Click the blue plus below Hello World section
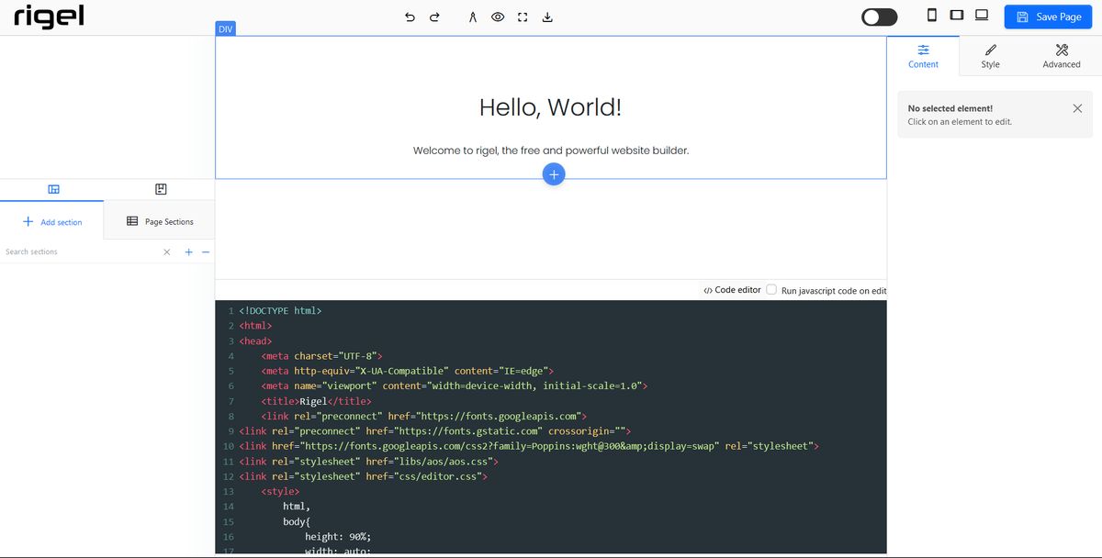 (553, 174)
